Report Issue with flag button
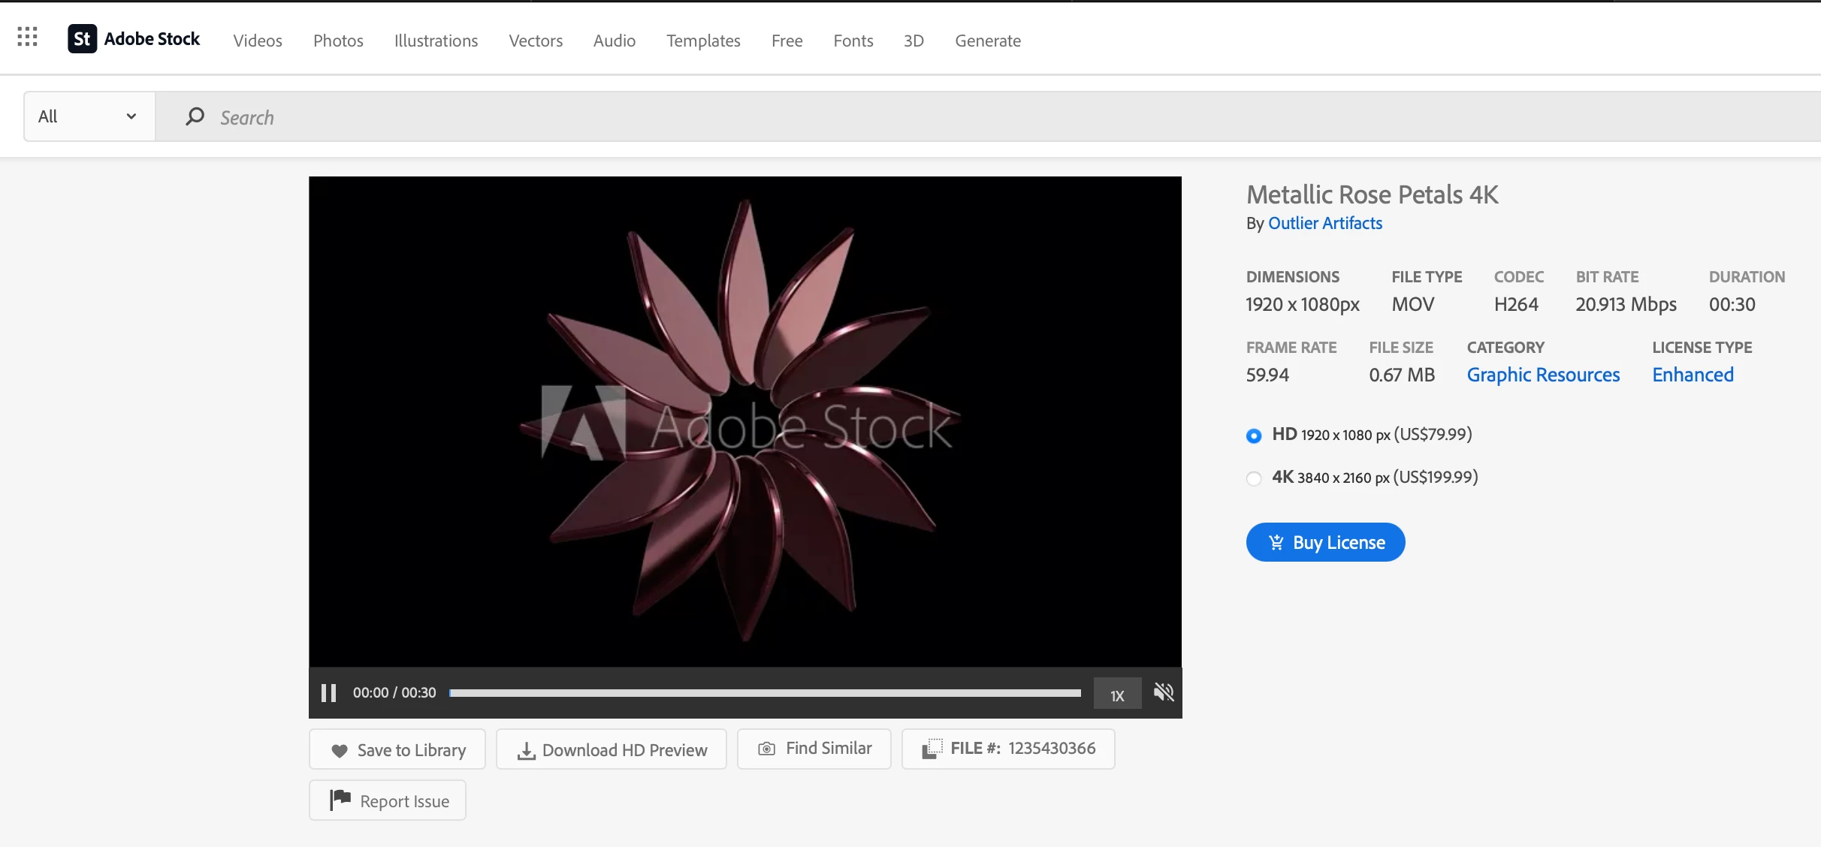 388,801
